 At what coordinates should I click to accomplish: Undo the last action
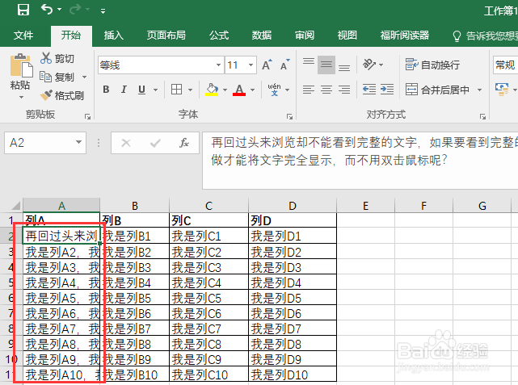click(x=47, y=9)
